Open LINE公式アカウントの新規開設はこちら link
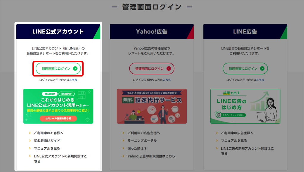 pos(60,159)
